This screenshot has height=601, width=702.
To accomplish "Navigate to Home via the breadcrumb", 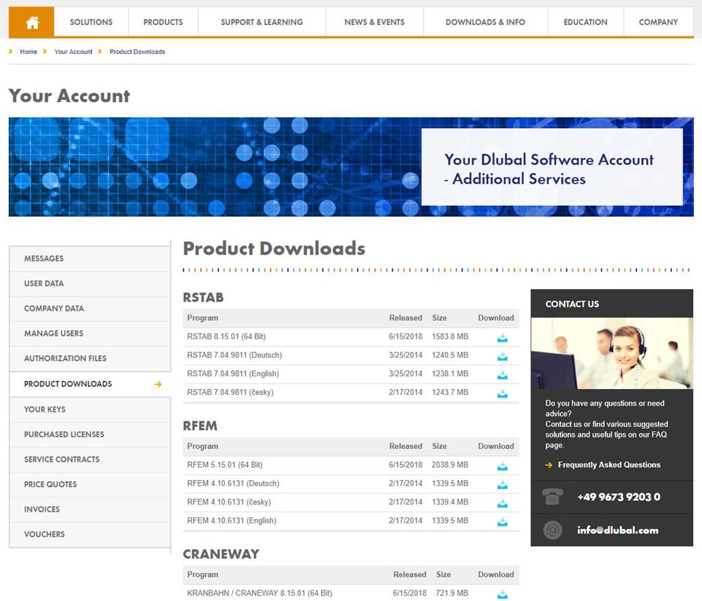I will pyautogui.click(x=28, y=51).
